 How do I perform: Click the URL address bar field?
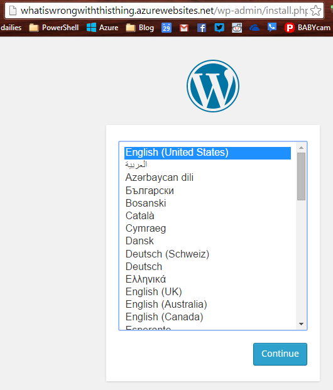tap(164, 11)
